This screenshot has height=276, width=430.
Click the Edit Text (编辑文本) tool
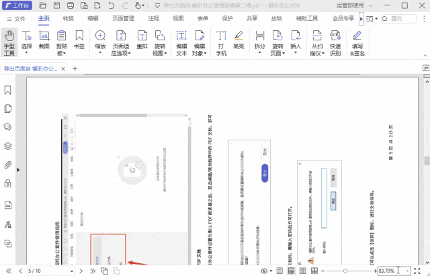pos(181,42)
